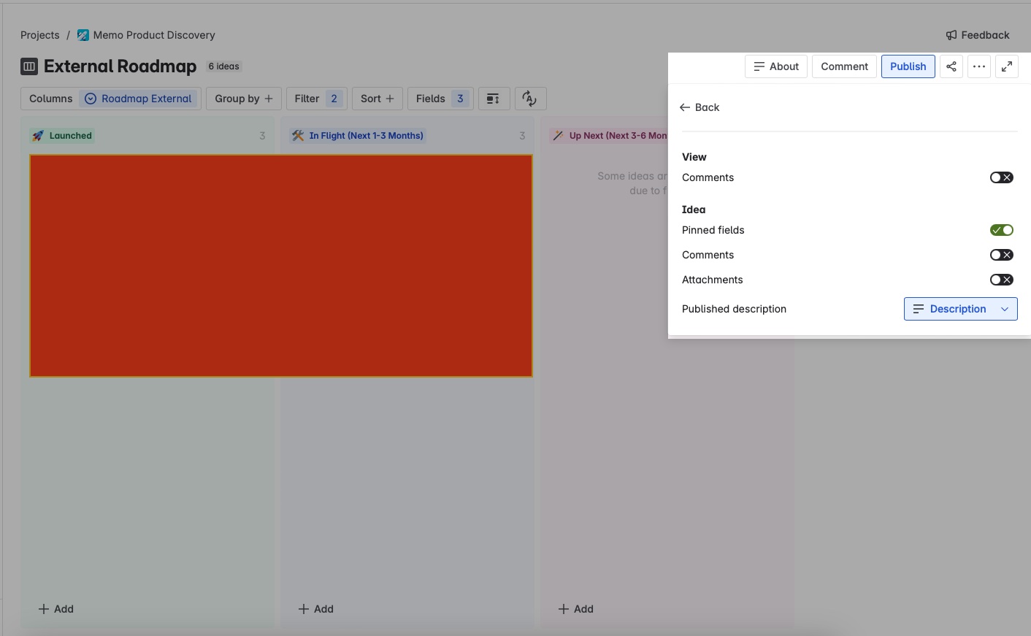The width and height of the screenshot is (1031, 636).
Task: Click the auto-sort icon in toolbar
Action: pyautogui.click(x=530, y=99)
